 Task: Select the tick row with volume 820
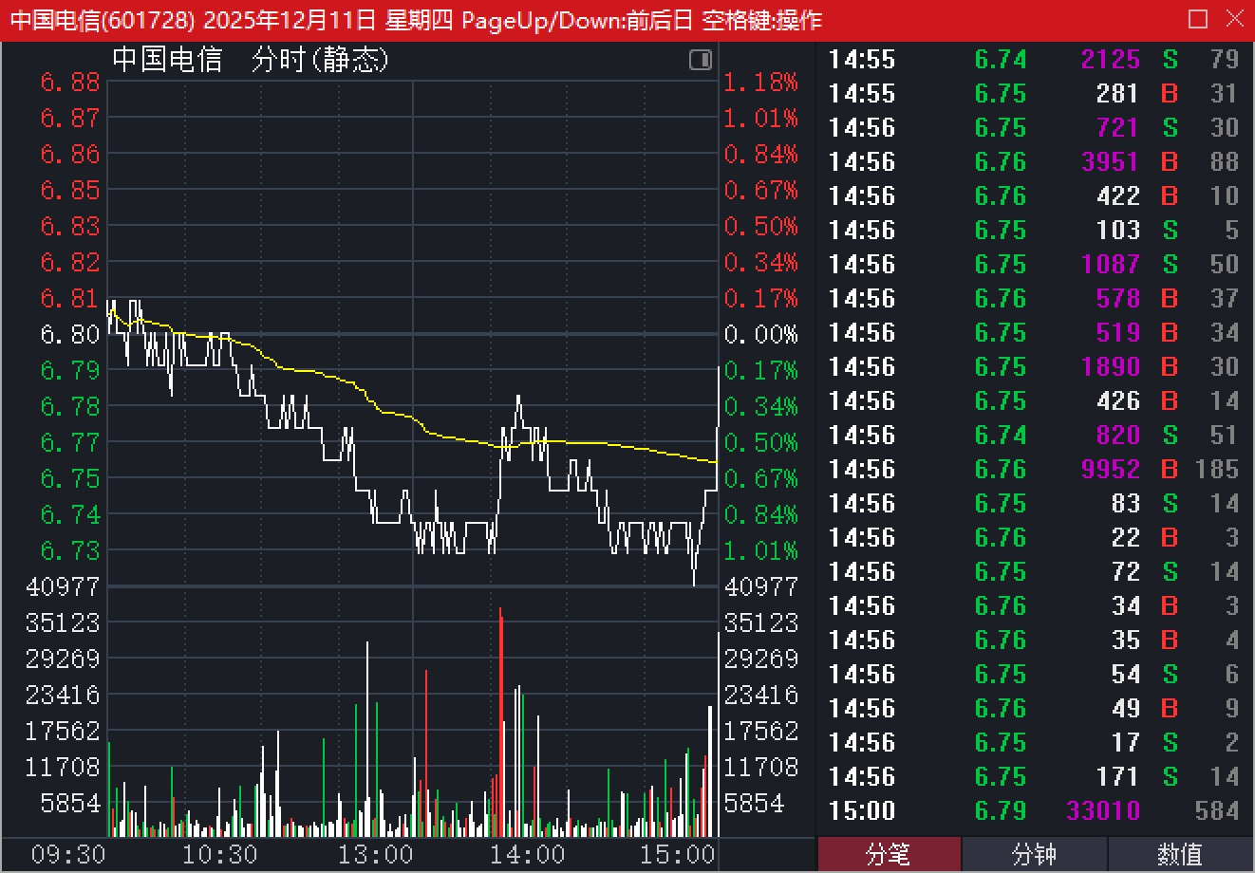[1035, 435]
